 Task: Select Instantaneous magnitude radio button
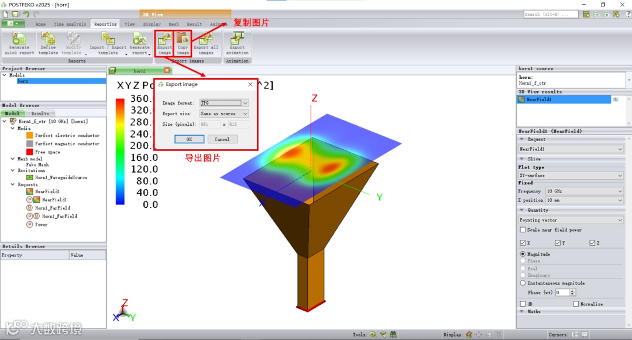pyautogui.click(x=523, y=283)
